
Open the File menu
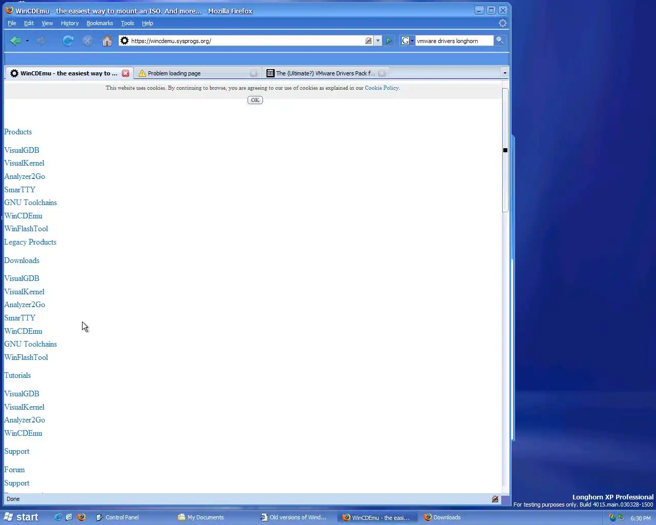[x=12, y=23]
